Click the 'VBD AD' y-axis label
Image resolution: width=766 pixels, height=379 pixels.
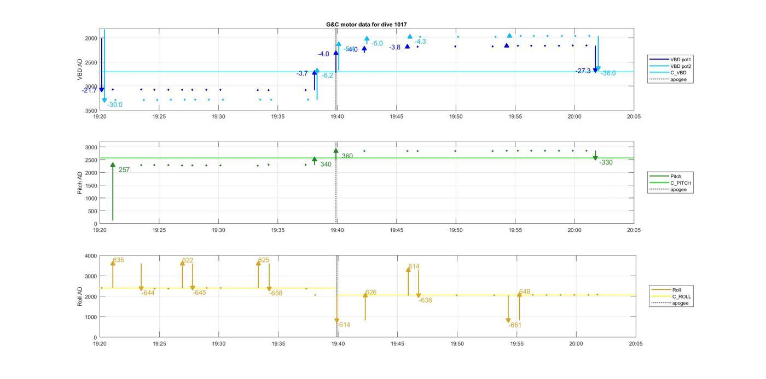(x=80, y=70)
